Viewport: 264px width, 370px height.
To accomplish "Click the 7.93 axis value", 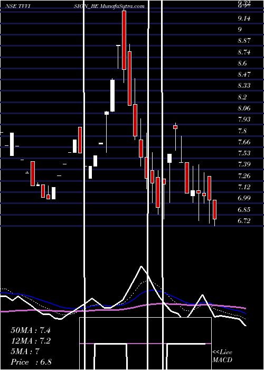I will tap(244, 119).
